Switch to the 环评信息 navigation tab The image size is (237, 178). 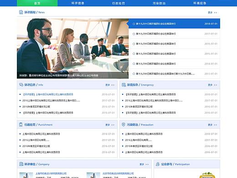click(78, 3)
